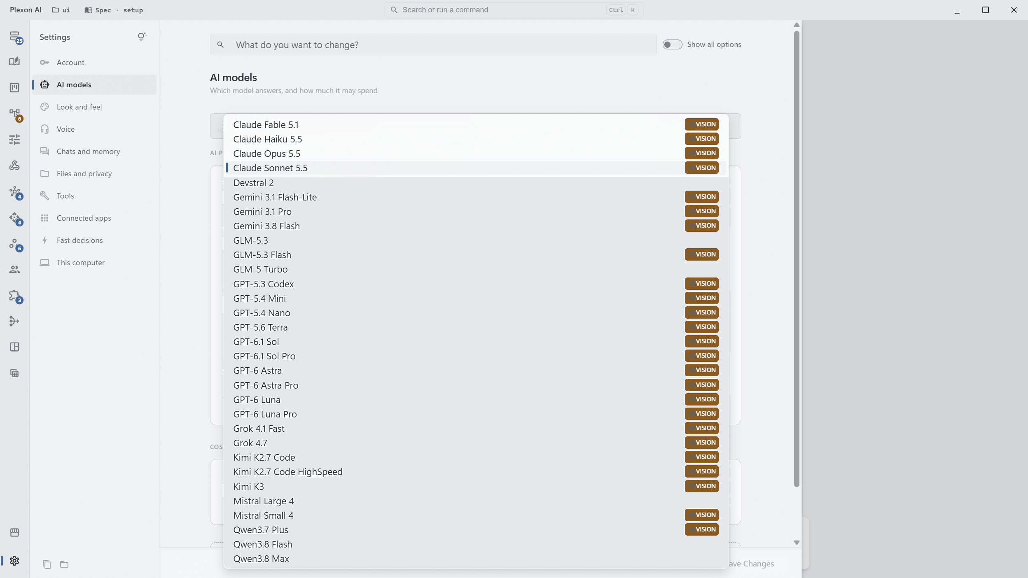The height and width of the screenshot is (578, 1028).
Task: Click the Spec · setup breadcrumb in title bar
Action: [x=114, y=10]
